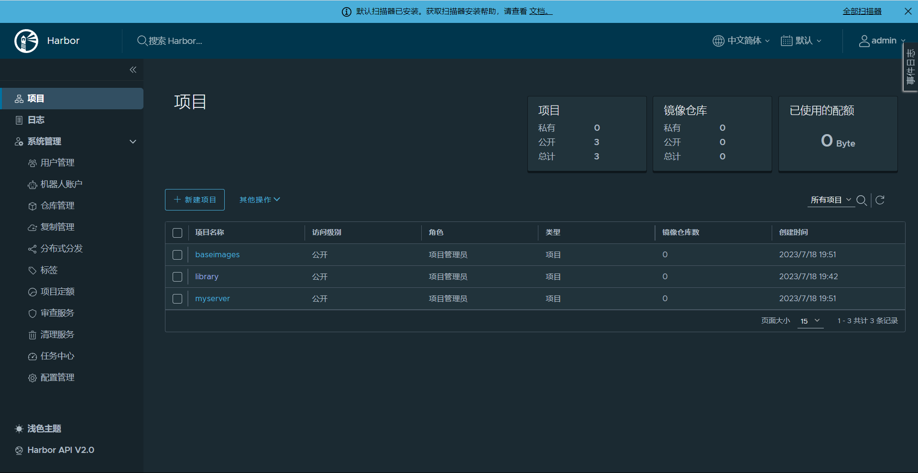This screenshot has width=918, height=473.
Task: Click the globe language icon
Action: (x=718, y=41)
